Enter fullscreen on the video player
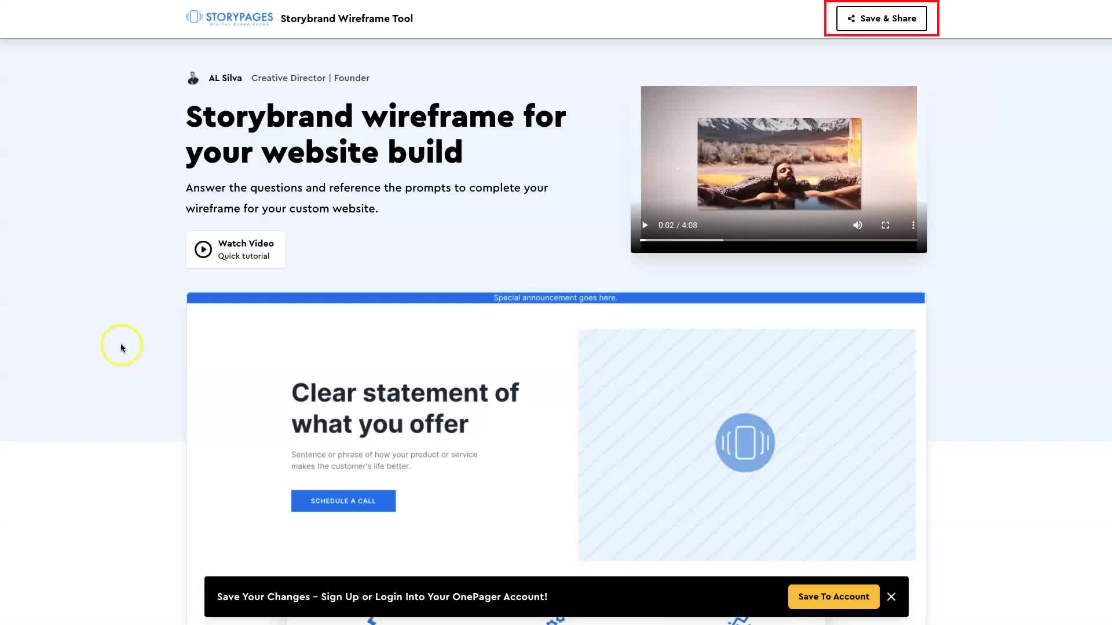This screenshot has height=625, width=1112. (x=885, y=225)
